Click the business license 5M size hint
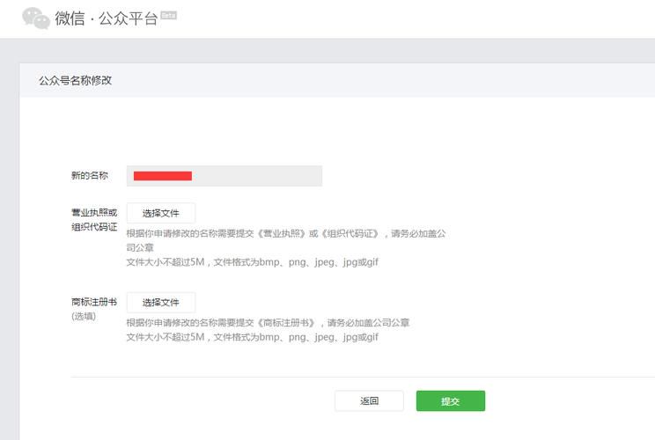The width and height of the screenshot is (655, 440). click(253, 262)
